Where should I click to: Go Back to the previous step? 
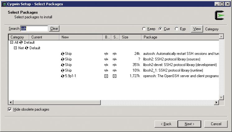click(166, 124)
